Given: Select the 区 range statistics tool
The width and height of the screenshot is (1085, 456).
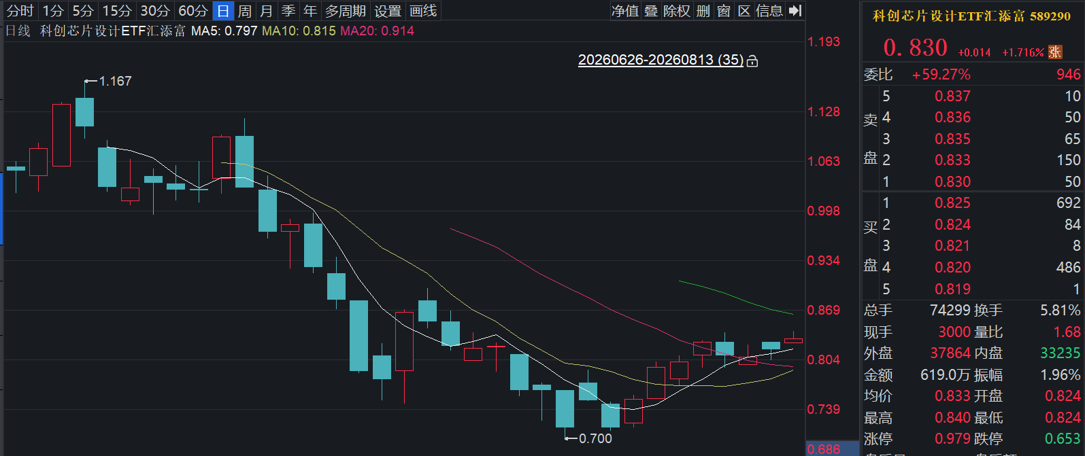Looking at the screenshot, I should tap(744, 11).
